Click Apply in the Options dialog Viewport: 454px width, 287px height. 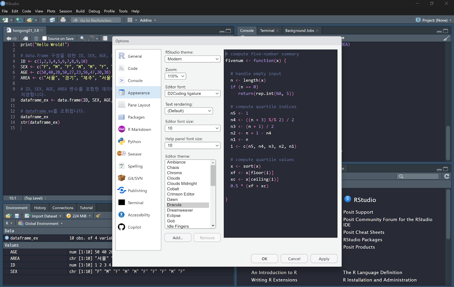[324, 259]
